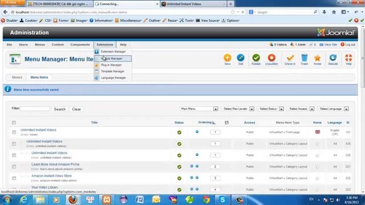This screenshot has height=205, width=365.
Task: Click the published status icon for Learn More About Amazon Prime
Action: [179, 167]
